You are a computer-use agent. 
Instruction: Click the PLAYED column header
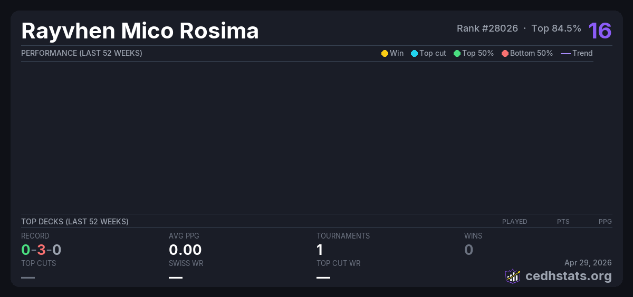pyautogui.click(x=514, y=222)
